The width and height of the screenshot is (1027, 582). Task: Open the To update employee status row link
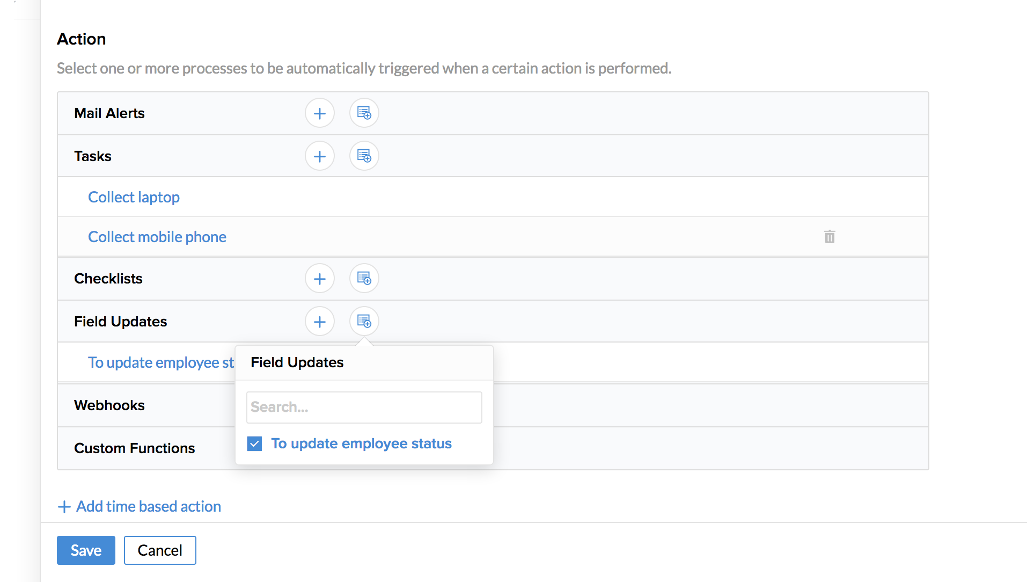(x=160, y=363)
